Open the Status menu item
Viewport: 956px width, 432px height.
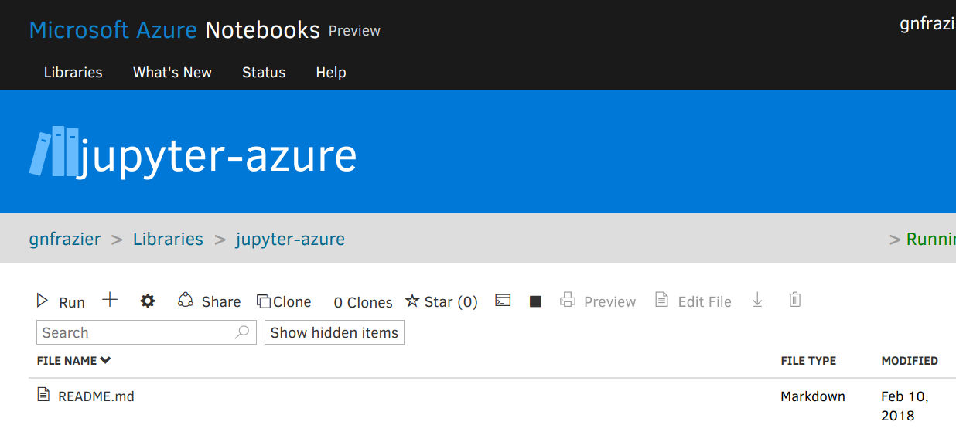[x=264, y=73]
